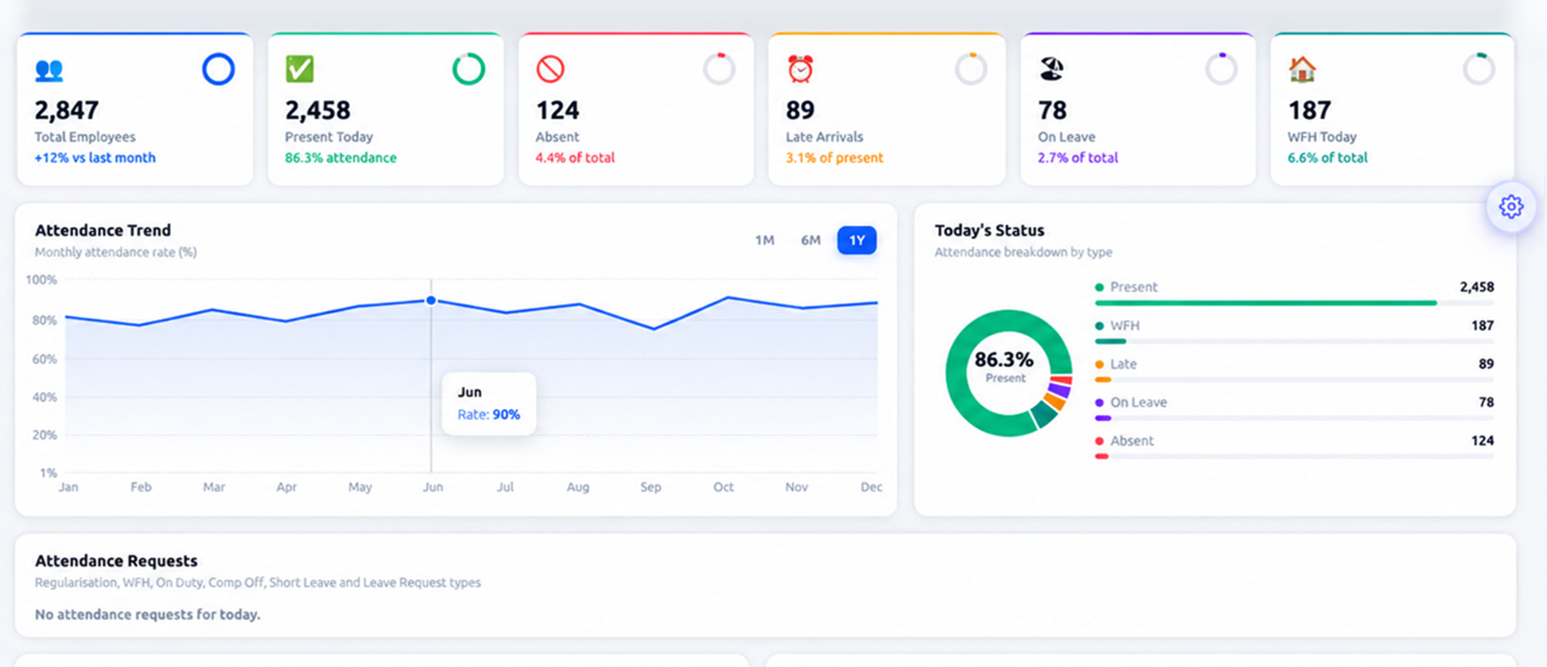Click the 86.3% Present donut chart

pos(1009,373)
